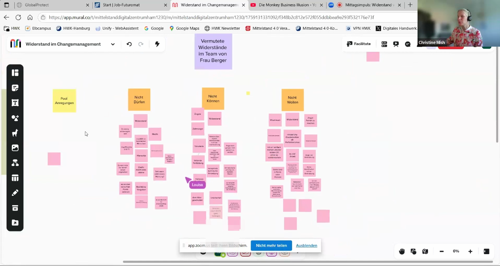Select the yellow Pool Anregungen sticky note

[64, 101]
